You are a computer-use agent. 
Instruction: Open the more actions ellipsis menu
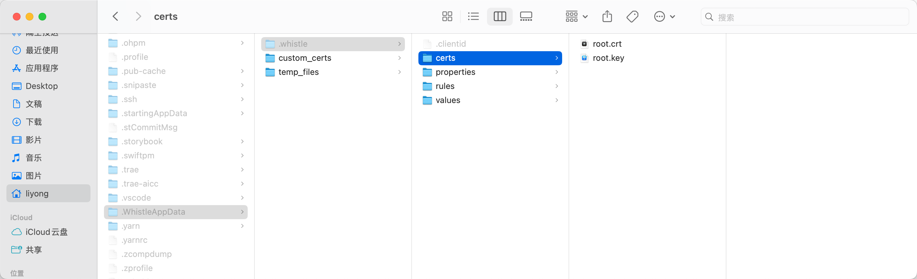[664, 17]
